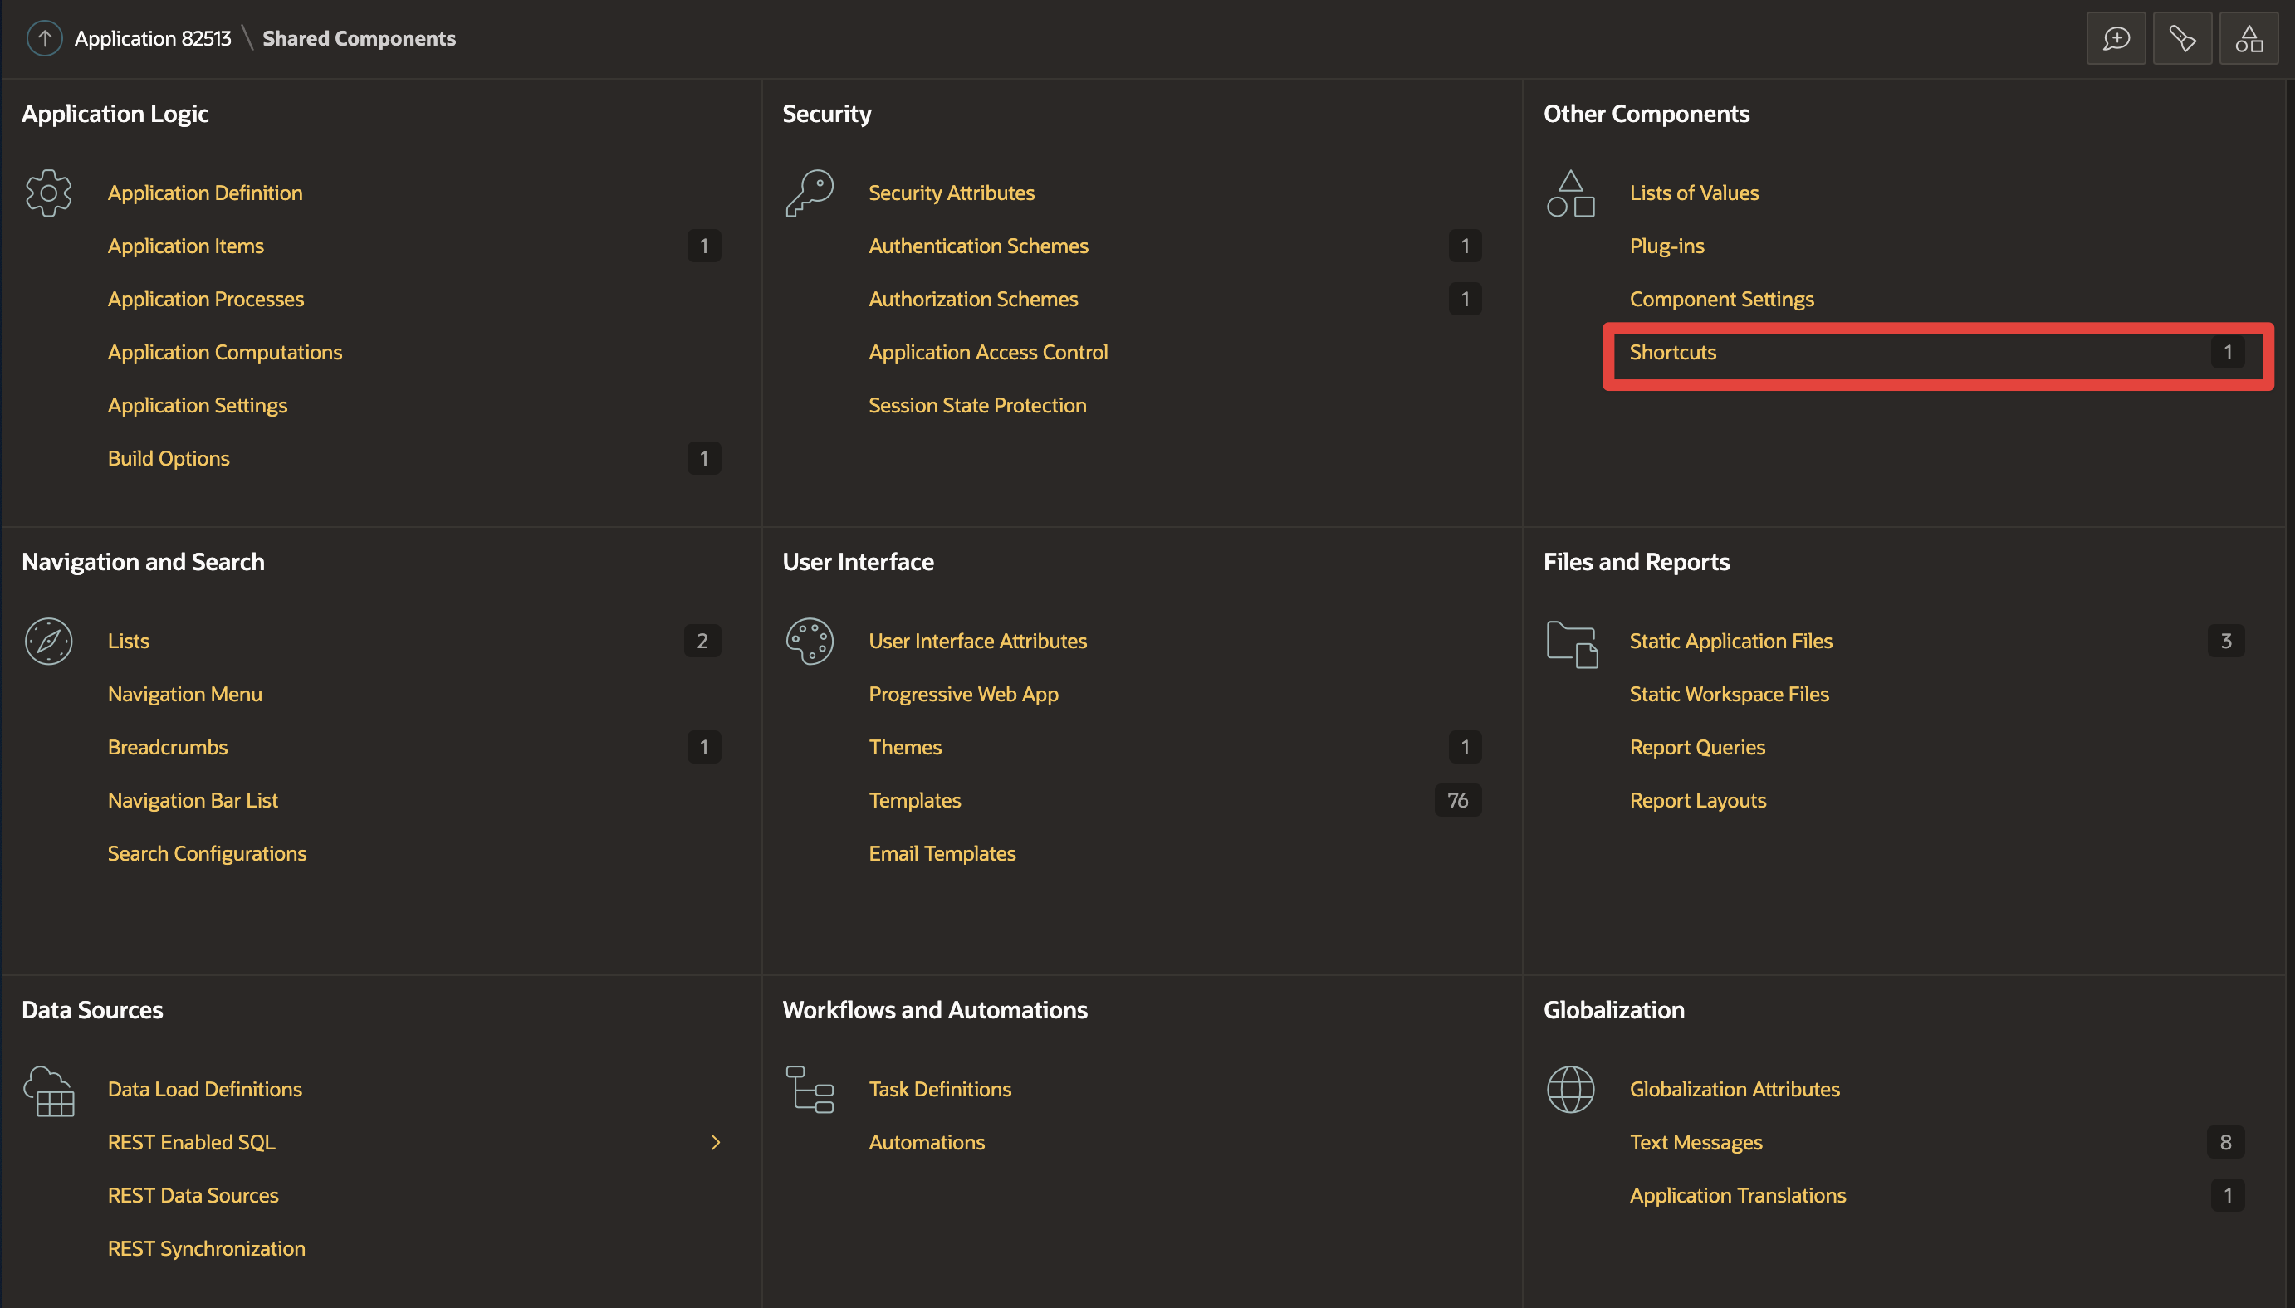Click the compass icon in Navigation and Search
The image size is (2295, 1308).
[48, 642]
